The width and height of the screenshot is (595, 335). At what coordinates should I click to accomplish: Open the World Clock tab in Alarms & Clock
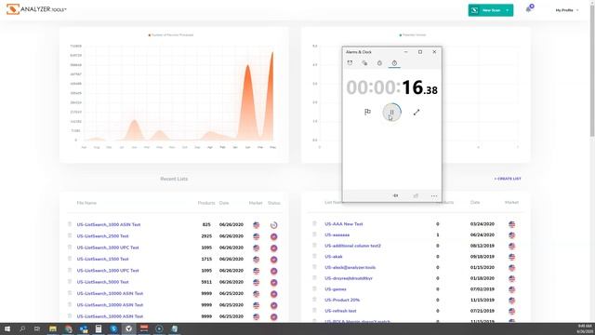[364, 63]
